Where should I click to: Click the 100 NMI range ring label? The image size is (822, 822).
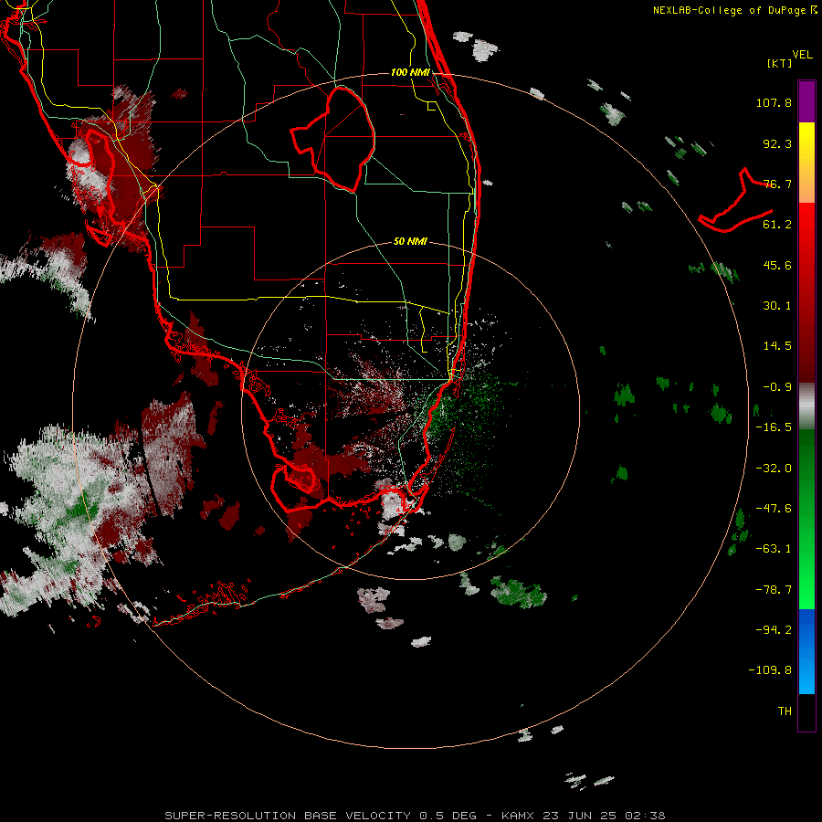point(410,72)
